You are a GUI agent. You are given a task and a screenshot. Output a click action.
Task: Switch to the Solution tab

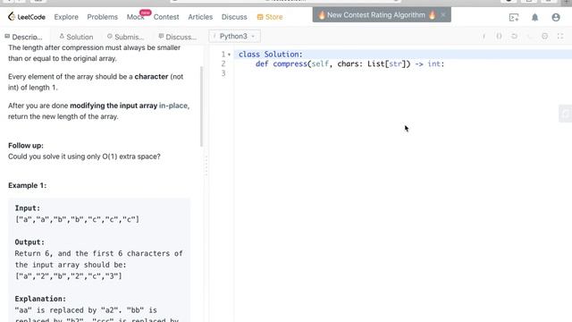click(76, 37)
